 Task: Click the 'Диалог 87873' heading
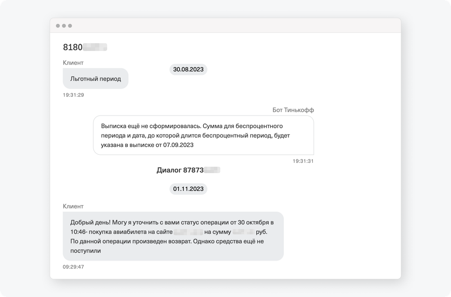click(188, 170)
